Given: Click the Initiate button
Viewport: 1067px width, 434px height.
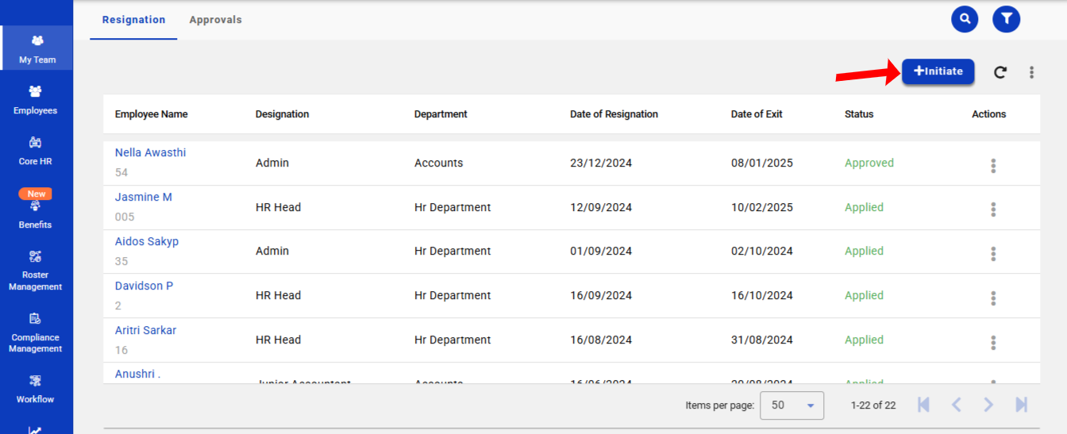Looking at the screenshot, I should click(x=938, y=71).
